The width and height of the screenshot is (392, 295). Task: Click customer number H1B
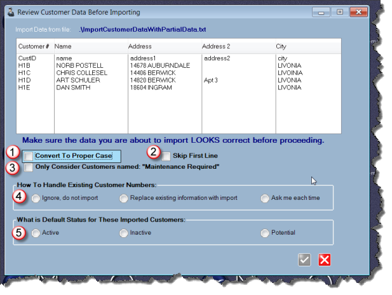[24, 65]
